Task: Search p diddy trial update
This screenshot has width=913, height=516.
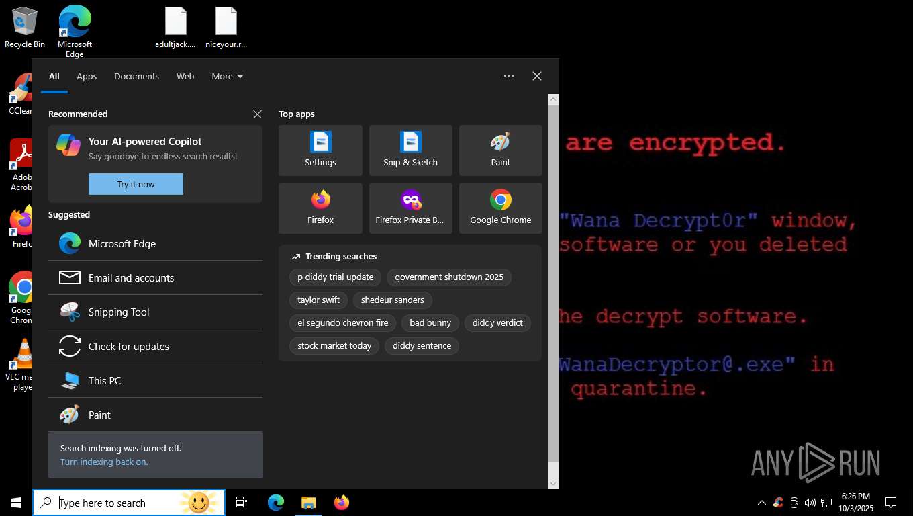Action: 336,277
